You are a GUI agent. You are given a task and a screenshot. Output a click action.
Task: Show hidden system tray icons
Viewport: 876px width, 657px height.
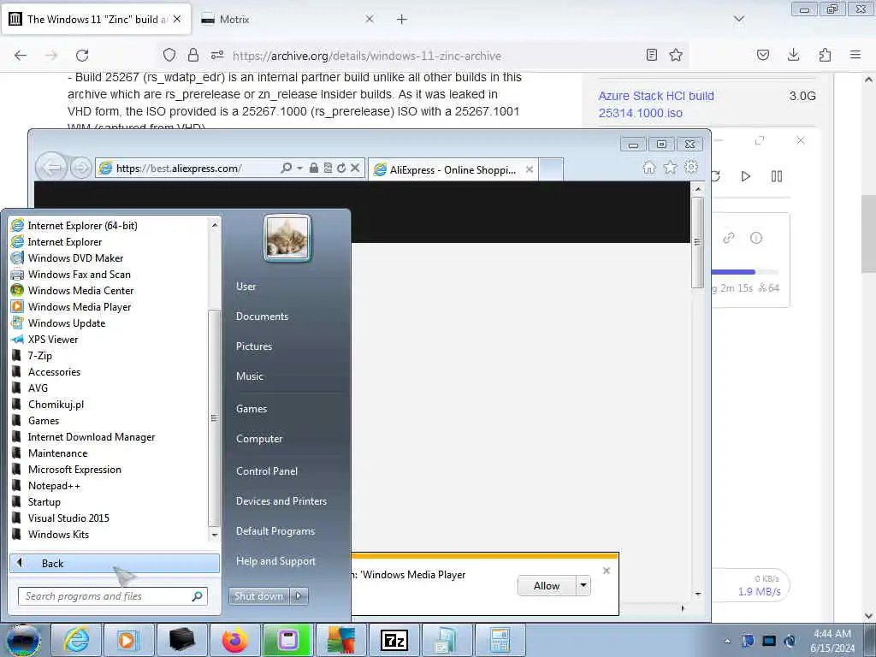[x=727, y=641]
